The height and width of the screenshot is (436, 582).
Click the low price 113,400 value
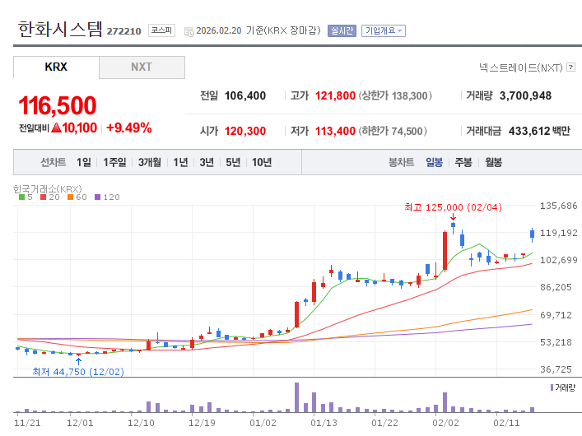point(335,131)
